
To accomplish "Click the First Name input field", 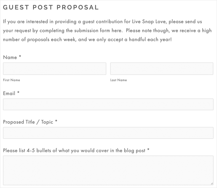I will (x=54, y=69).
